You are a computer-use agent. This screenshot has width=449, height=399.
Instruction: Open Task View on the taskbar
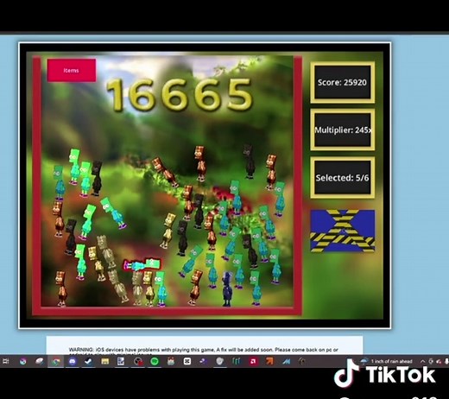tap(5, 361)
